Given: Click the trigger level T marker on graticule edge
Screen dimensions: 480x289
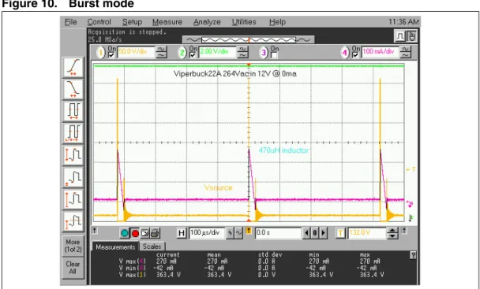Looking at the screenshot, I should (411, 170).
